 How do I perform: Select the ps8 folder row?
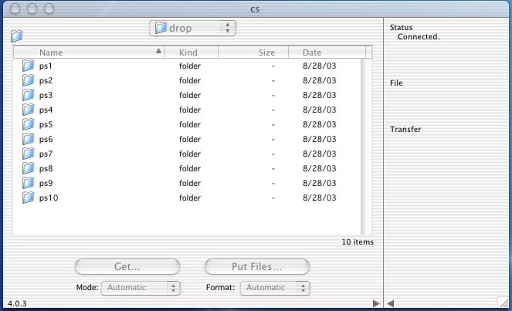[187, 168]
